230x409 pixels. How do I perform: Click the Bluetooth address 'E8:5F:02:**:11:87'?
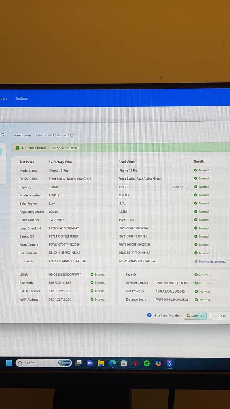click(60, 283)
